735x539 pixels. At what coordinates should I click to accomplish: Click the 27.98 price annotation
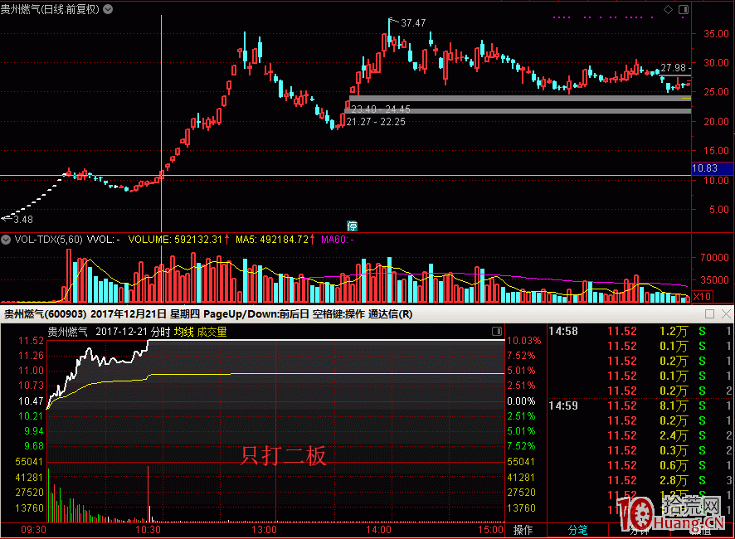(673, 68)
